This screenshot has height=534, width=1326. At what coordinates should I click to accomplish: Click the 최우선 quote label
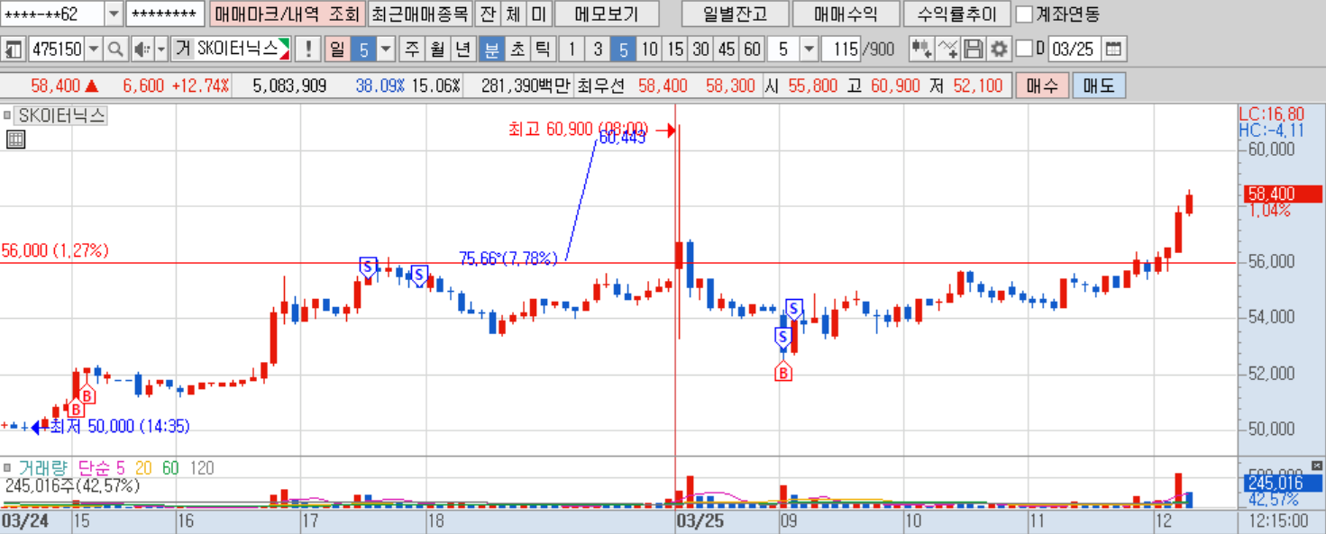coord(601,86)
